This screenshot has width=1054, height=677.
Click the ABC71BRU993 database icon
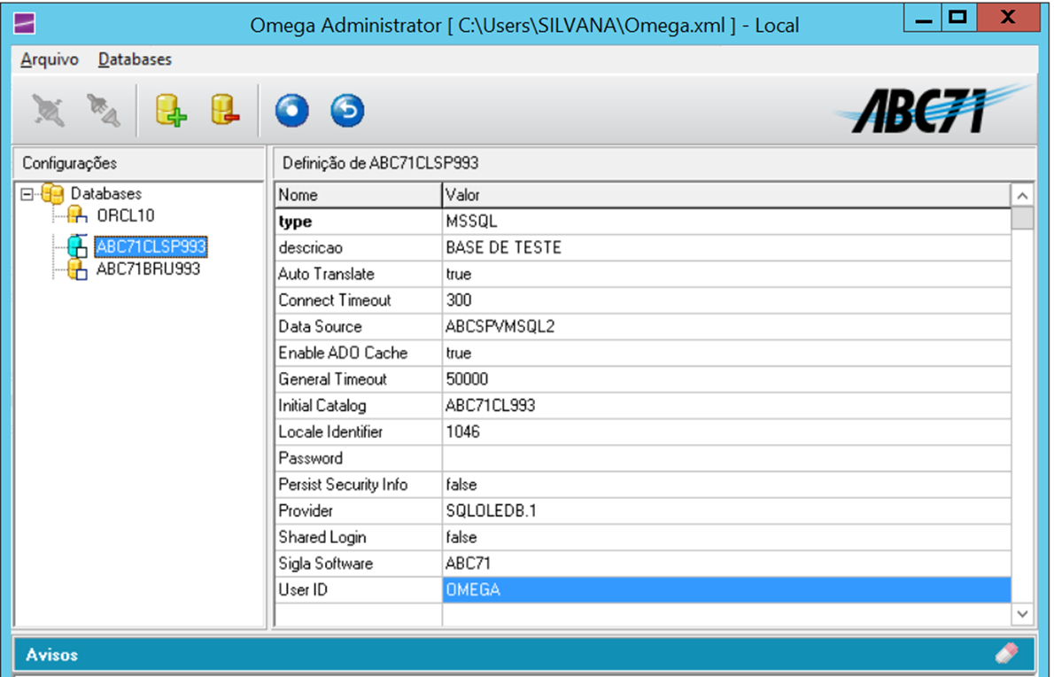[x=77, y=269]
